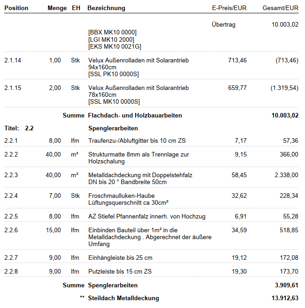
Task: Select Summe Spenglerarbeiten amount 3.909,61
Action: (286, 285)
